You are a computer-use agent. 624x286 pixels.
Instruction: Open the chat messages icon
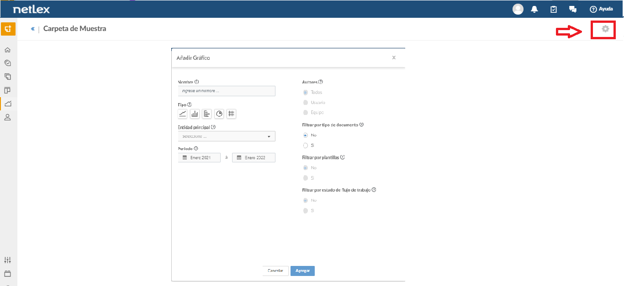572,9
